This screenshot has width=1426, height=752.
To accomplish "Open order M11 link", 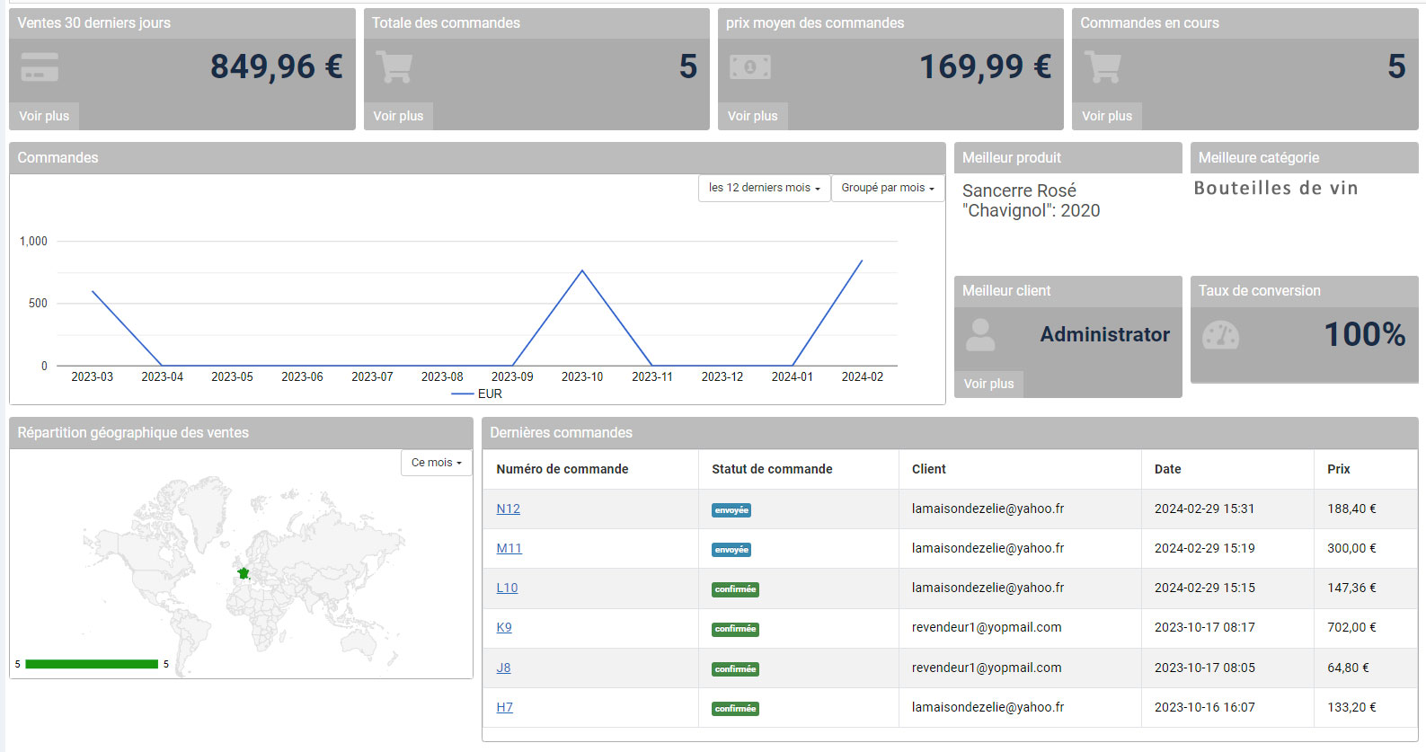I will pyautogui.click(x=509, y=548).
